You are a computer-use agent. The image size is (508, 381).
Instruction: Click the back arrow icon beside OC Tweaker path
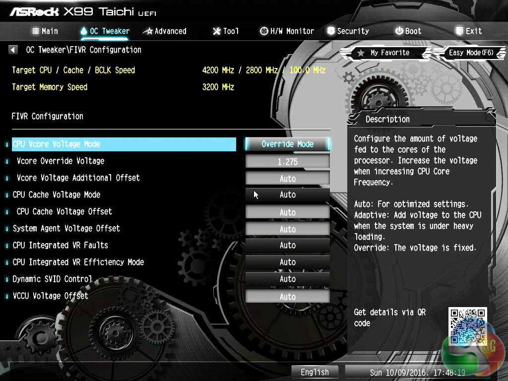13,50
